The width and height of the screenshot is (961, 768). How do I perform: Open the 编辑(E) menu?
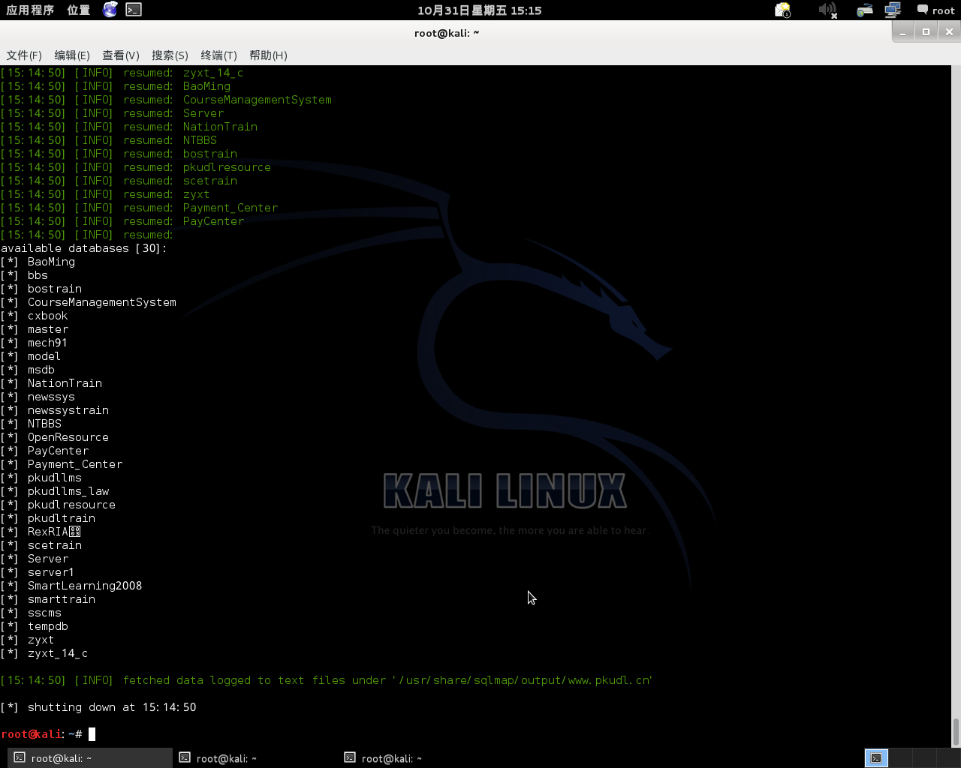pyautogui.click(x=72, y=55)
